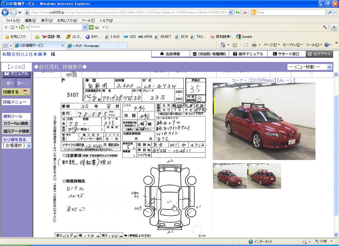Open the ツール(T) menu in menu bar
Image resolution: width=339 pixels, height=246 pixels.
pos(88,20)
